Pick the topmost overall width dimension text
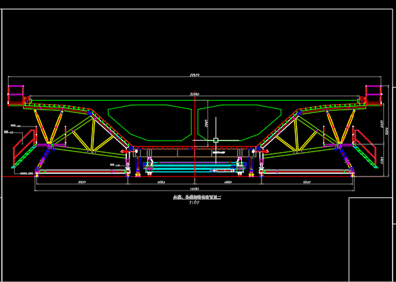Viewport: 396px width, 282px height. pos(195,75)
